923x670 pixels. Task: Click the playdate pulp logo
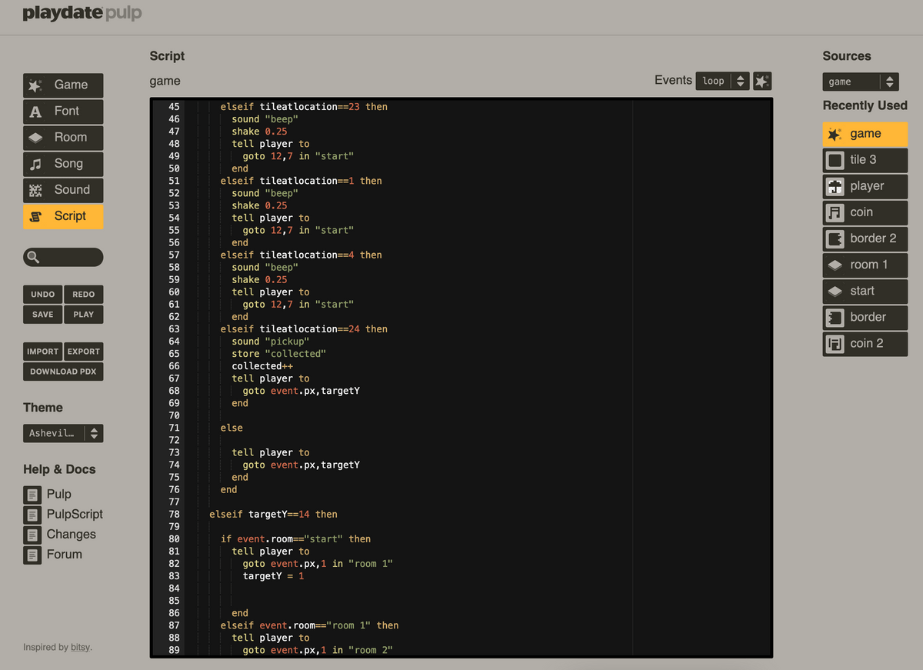click(82, 14)
